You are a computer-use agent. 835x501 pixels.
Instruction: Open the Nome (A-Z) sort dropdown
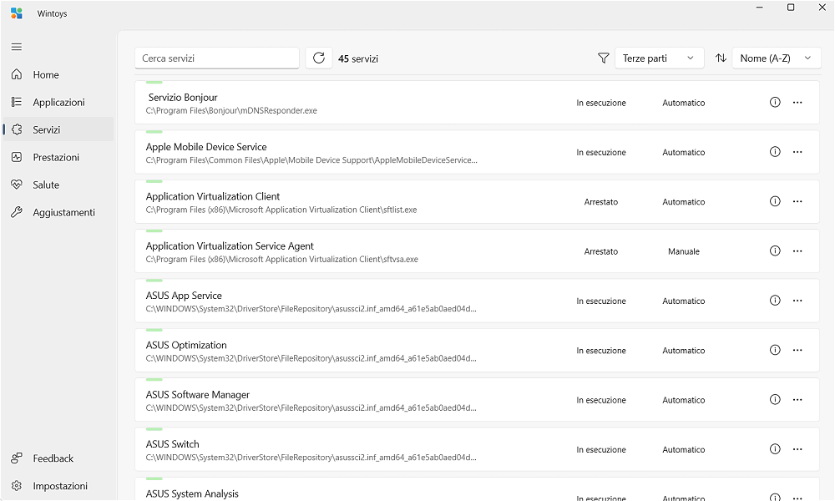tap(776, 58)
